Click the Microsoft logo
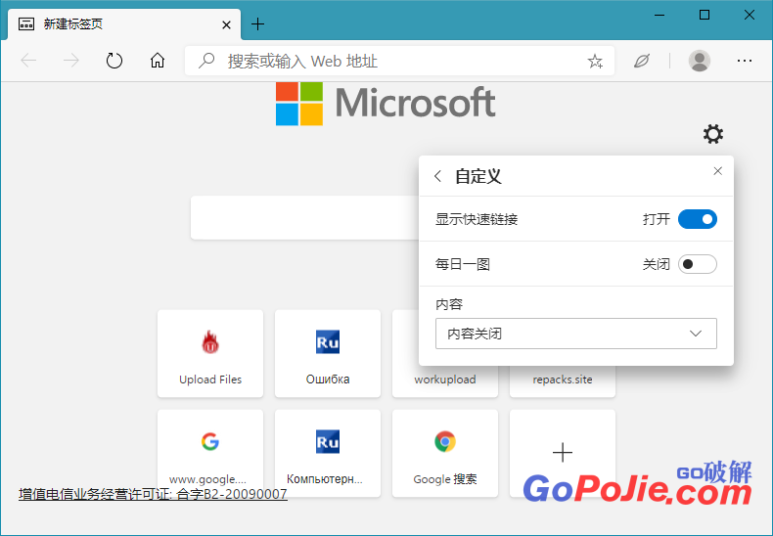This screenshot has height=536, width=773. tap(386, 104)
